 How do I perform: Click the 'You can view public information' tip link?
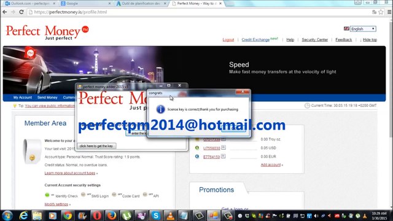[x=50, y=106]
